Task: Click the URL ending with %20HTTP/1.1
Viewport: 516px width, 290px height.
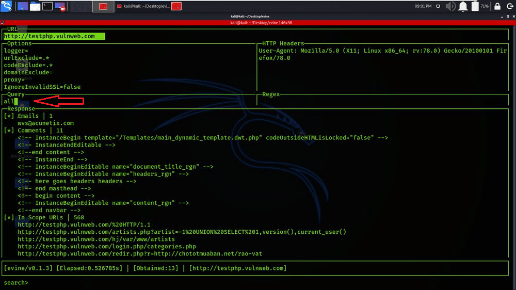Action: pos(84,224)
